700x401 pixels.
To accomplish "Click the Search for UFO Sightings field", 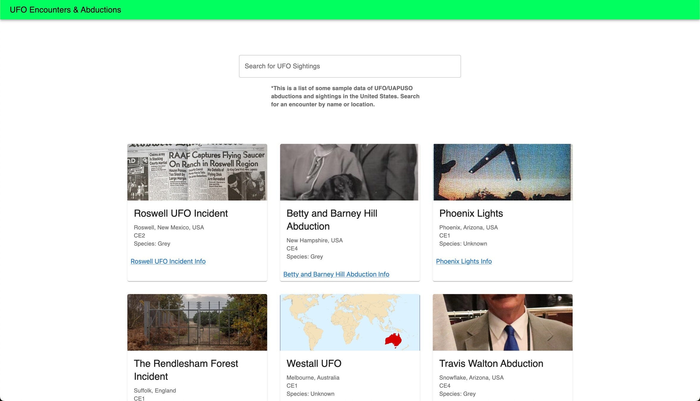I will pyautogui.click(x=350, y=66).
